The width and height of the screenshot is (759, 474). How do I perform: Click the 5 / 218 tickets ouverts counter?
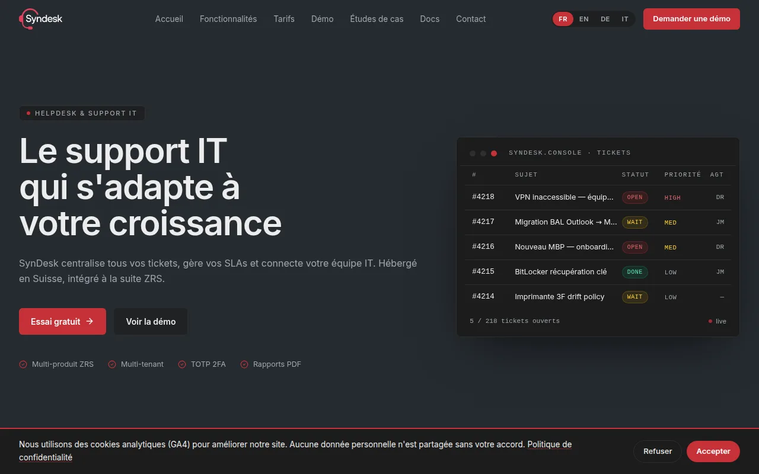[515, 321]
